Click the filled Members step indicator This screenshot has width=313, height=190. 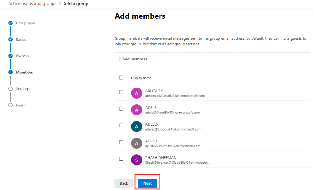(x=10, y=72)
